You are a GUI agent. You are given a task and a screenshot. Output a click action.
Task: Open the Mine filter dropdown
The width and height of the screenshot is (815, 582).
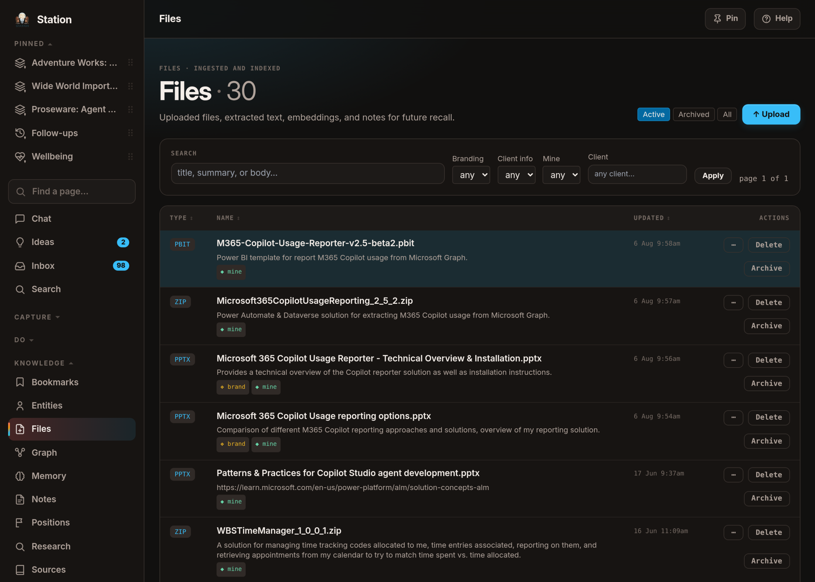[x=561, y=175]
